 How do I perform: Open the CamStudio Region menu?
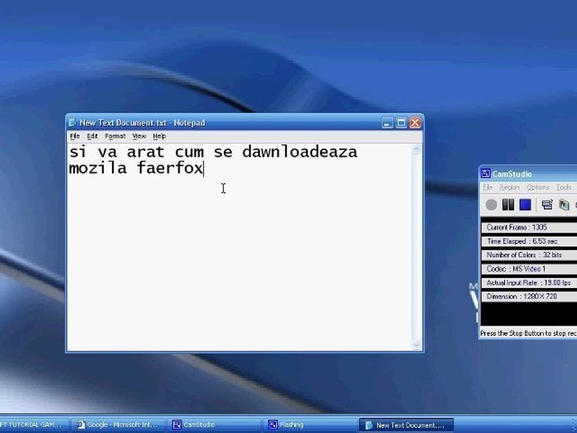[x=509, y=187]
